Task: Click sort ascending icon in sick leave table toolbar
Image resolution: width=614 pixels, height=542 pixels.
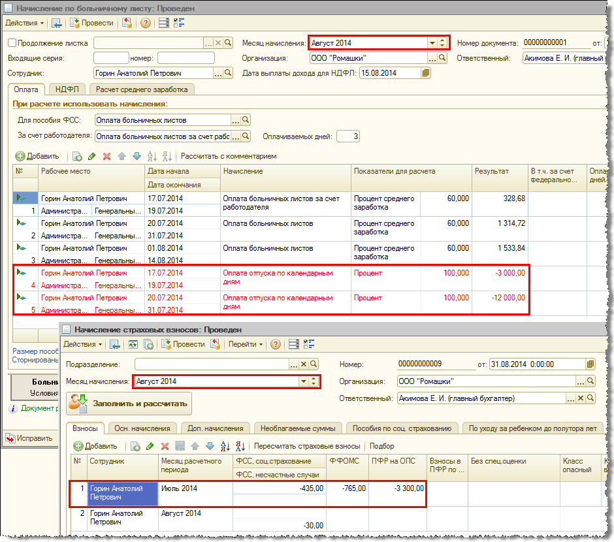Action: click(x=152, y=157)
